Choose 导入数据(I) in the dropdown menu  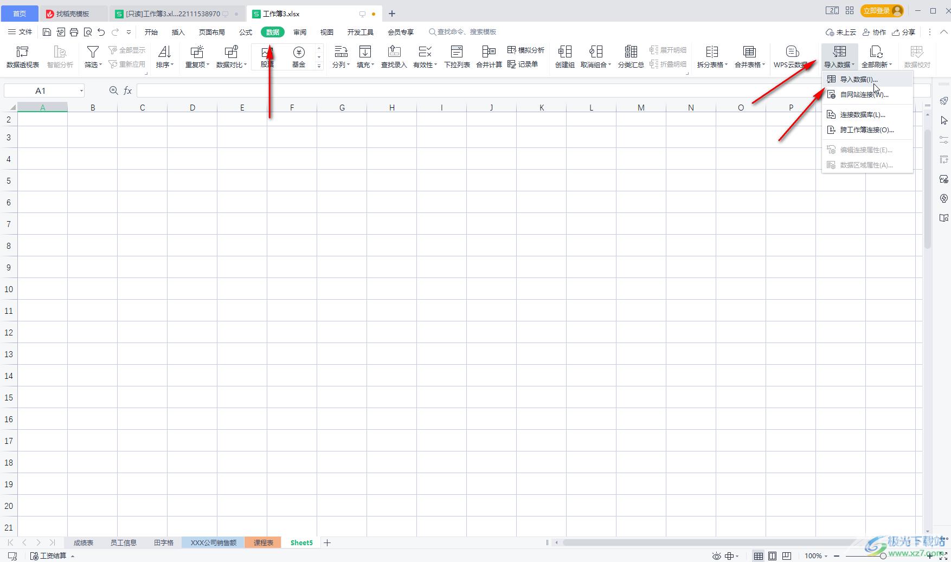point(868,79)
